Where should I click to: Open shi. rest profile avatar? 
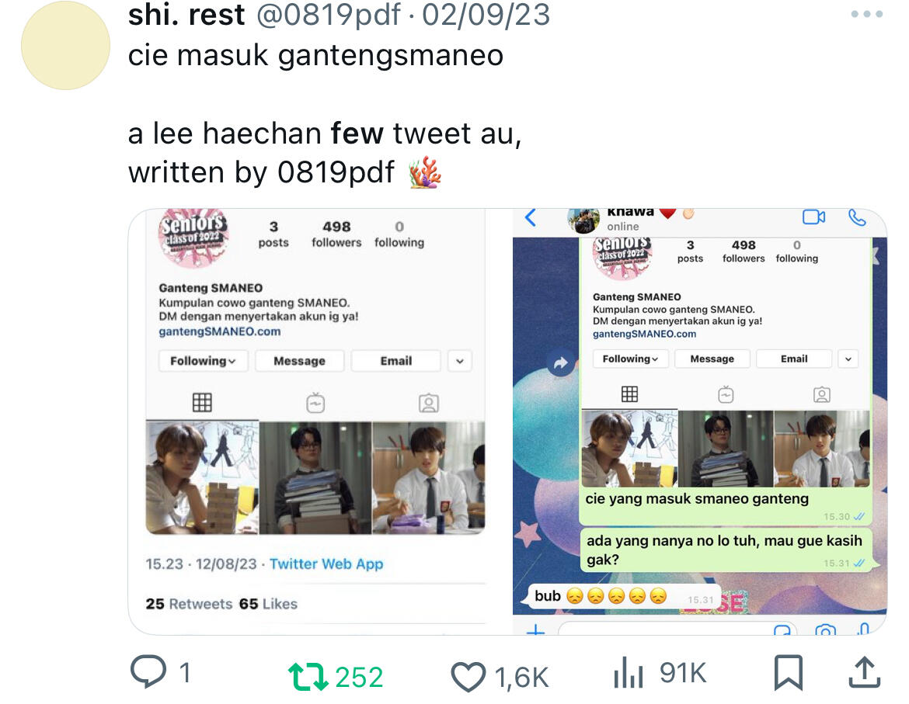(x=65, y=45)
